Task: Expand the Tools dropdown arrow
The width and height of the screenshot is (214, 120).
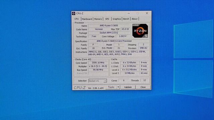Action: 118,87
